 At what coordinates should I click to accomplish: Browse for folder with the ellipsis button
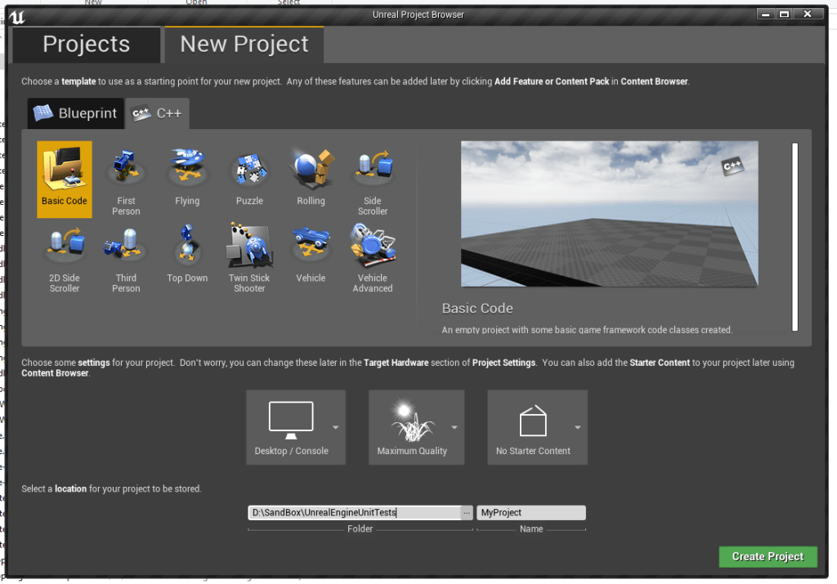coord(467,513)
